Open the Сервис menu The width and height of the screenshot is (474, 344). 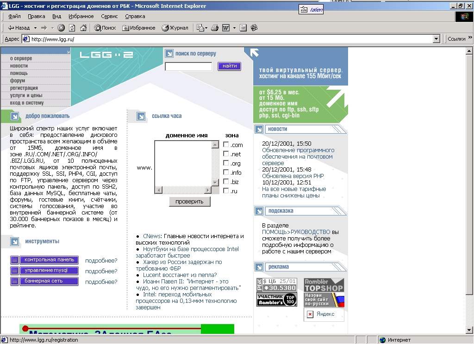click(x=109, y=16)
